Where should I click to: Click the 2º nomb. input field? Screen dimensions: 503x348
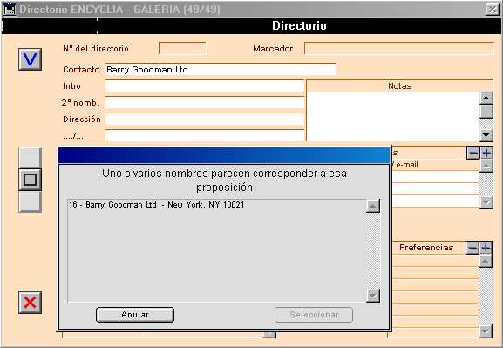pos(204,103)
